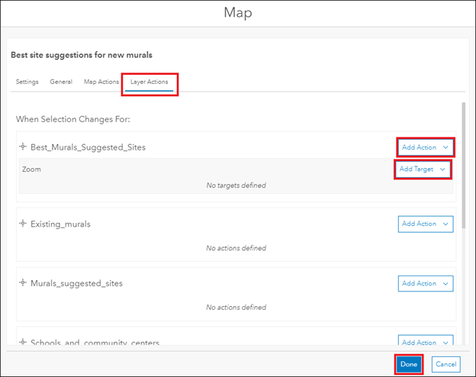The image size is (476, 377).
Task: Click the Schools_and_community_centers layer icon
Action: (23, 342)
